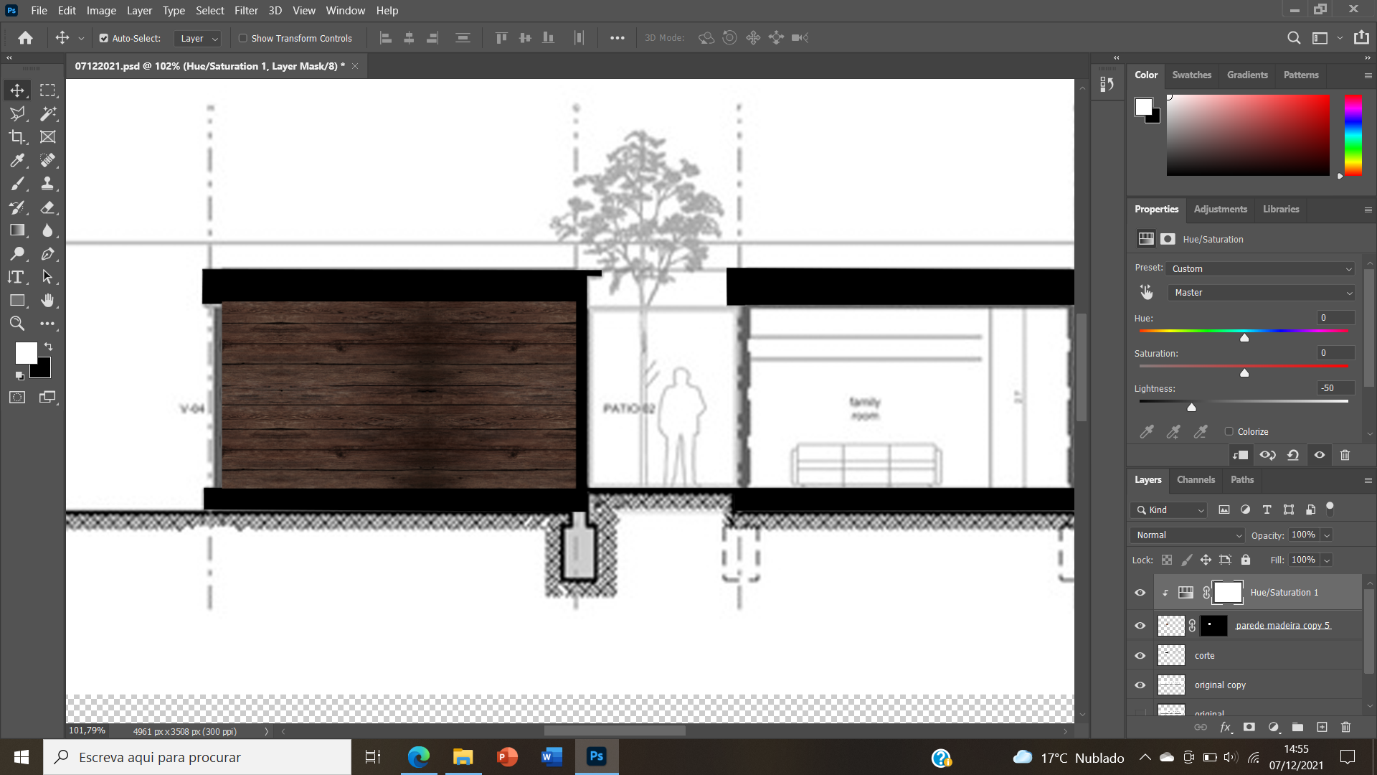The height and width of the screenshot is (775, 1377).
Task: Enable the Colorize checkbox
Action: [x=1229, y=431]
